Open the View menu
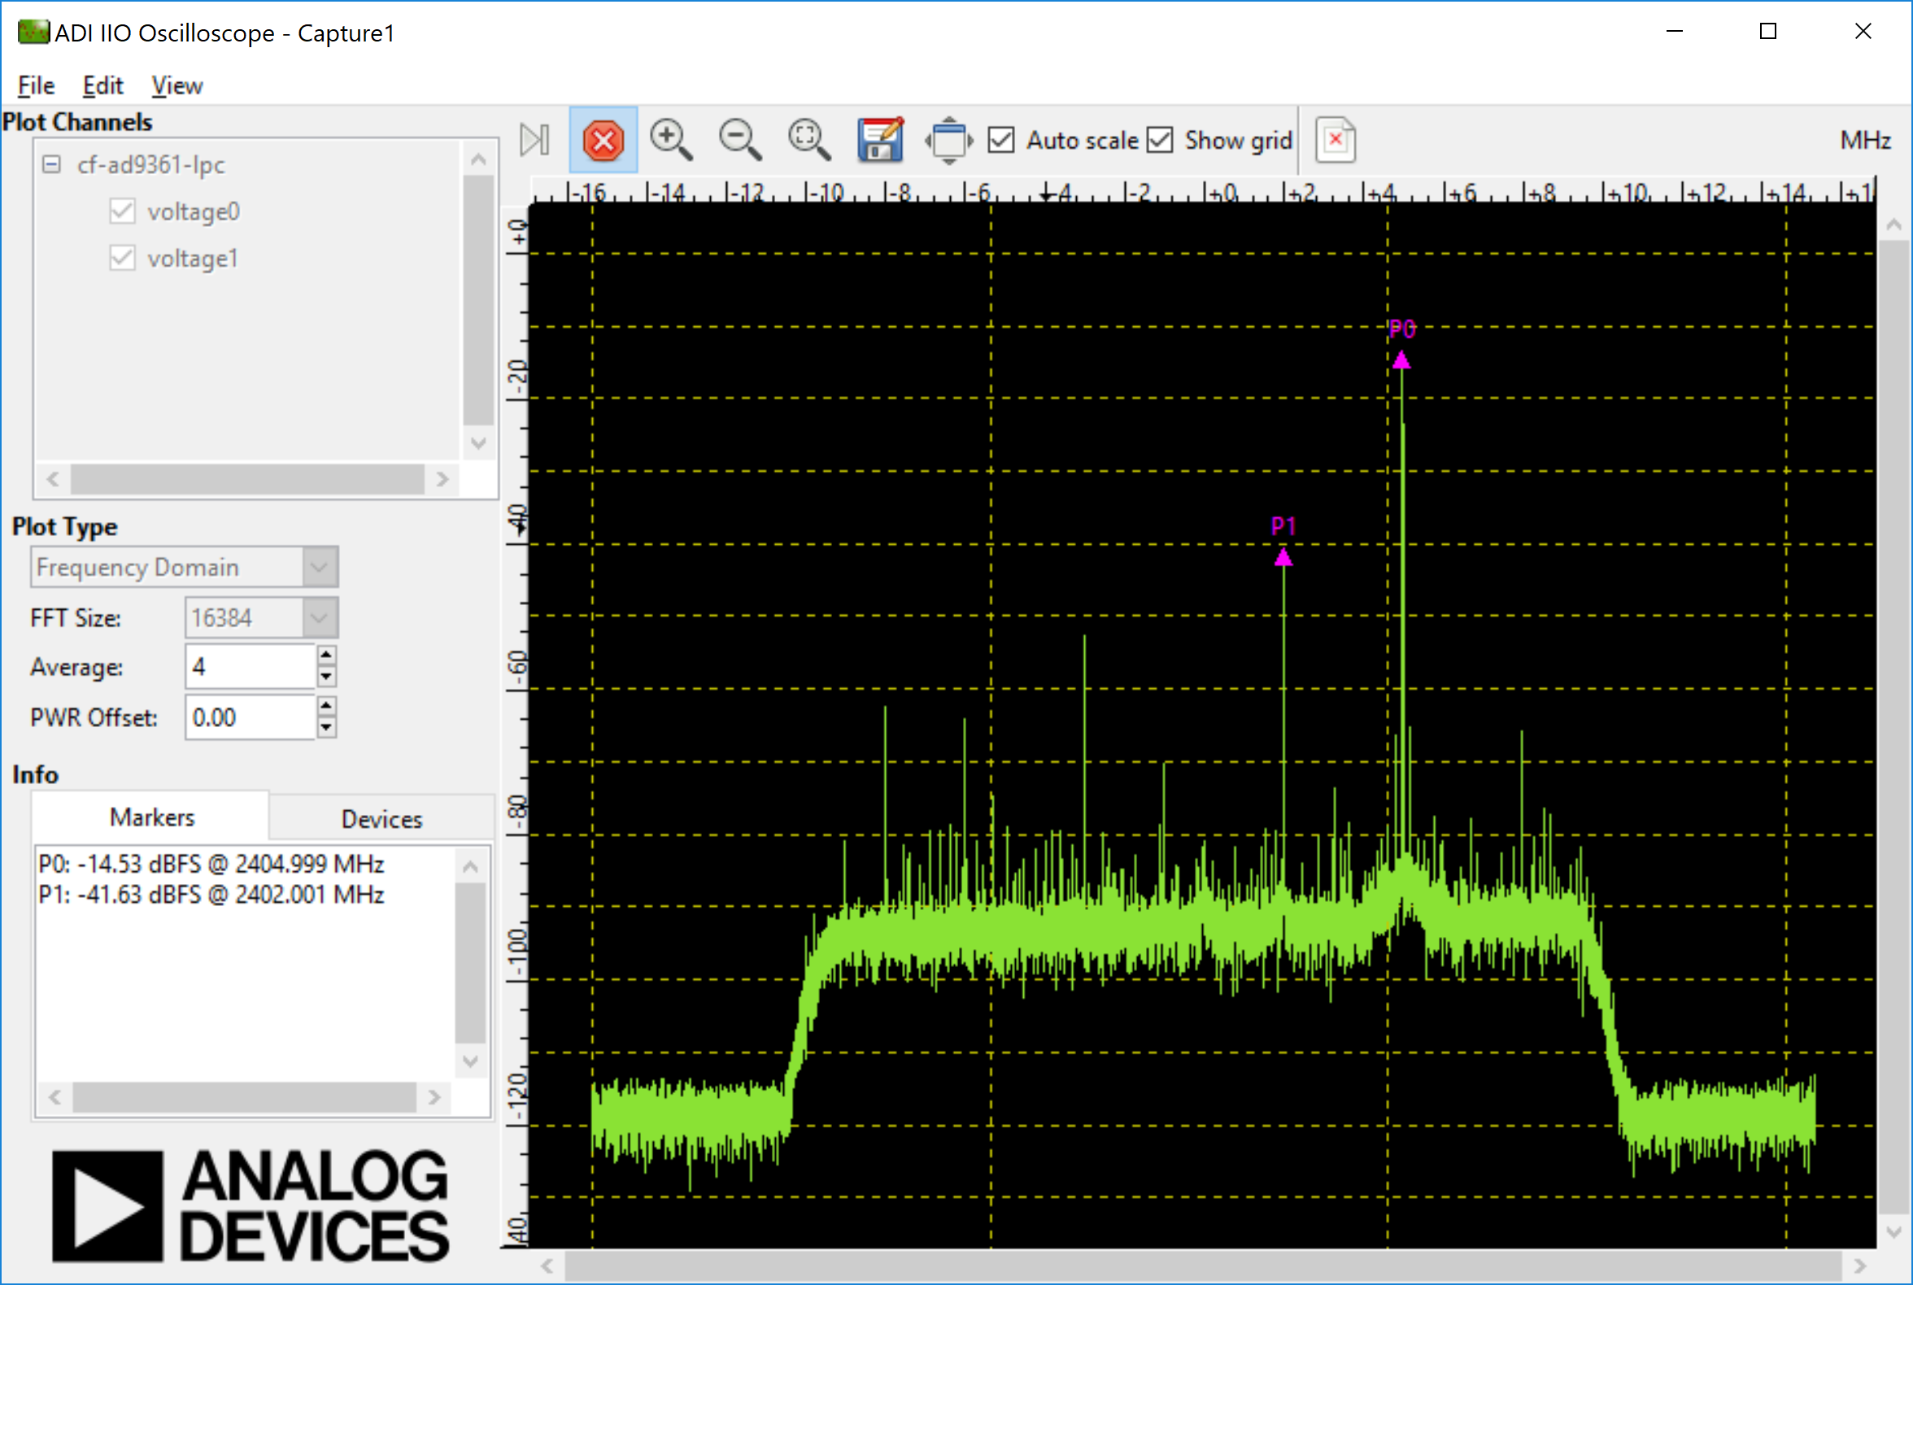Viewport: 1913px width, 1442px height. tap(176, 85)
